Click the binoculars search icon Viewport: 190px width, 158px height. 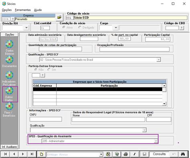(x=183, y=154)
